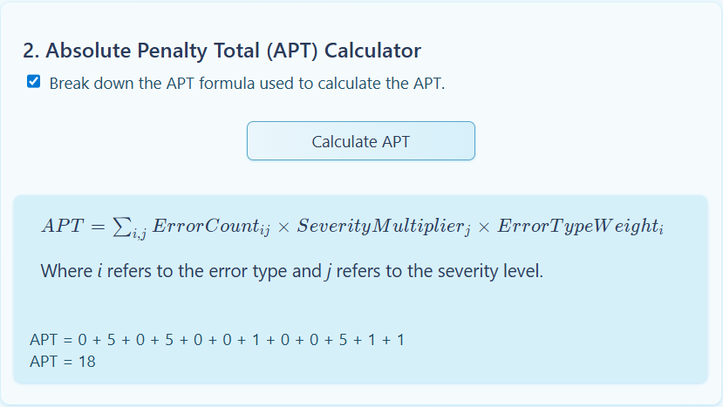This screenshot has width=723, height=407.
Task: Click the section number 2 in the heading
Action: tap(30, 51)
